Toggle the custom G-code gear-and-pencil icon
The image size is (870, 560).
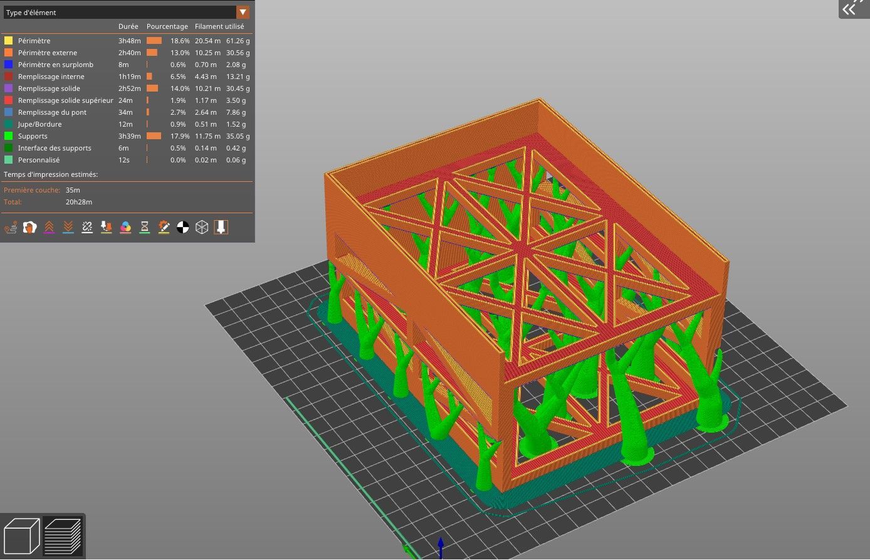pos(164,227)
